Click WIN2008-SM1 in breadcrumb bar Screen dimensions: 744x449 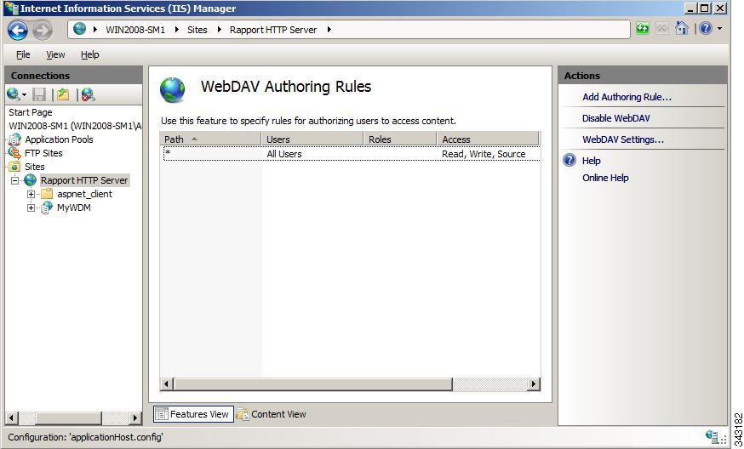pos(135,30)
